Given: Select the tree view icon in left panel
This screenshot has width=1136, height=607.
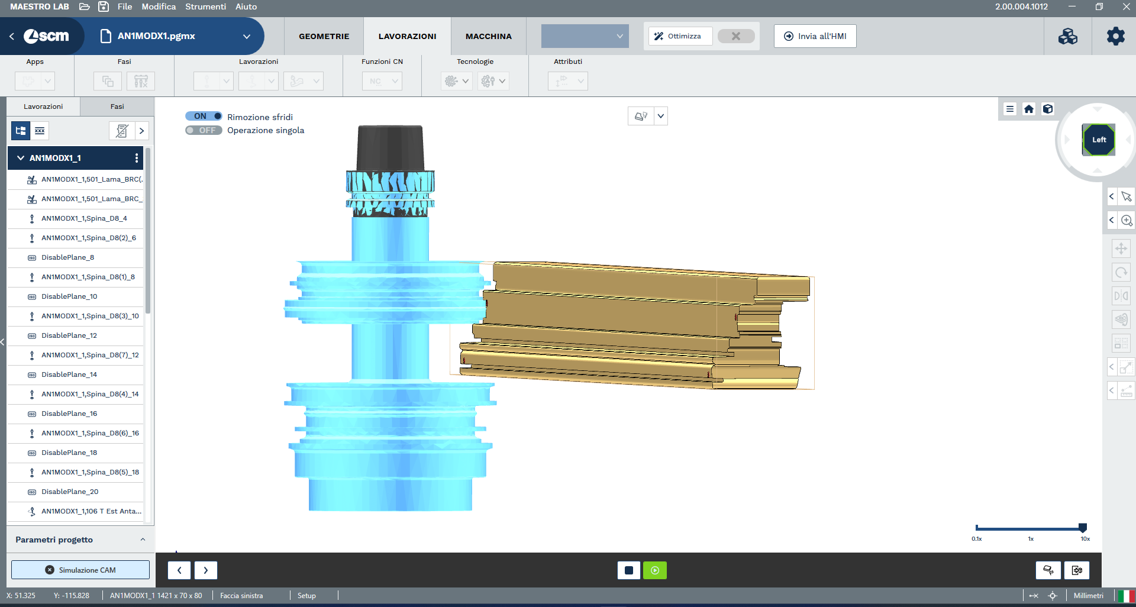Looking at the screenshot, I should 21,131.
